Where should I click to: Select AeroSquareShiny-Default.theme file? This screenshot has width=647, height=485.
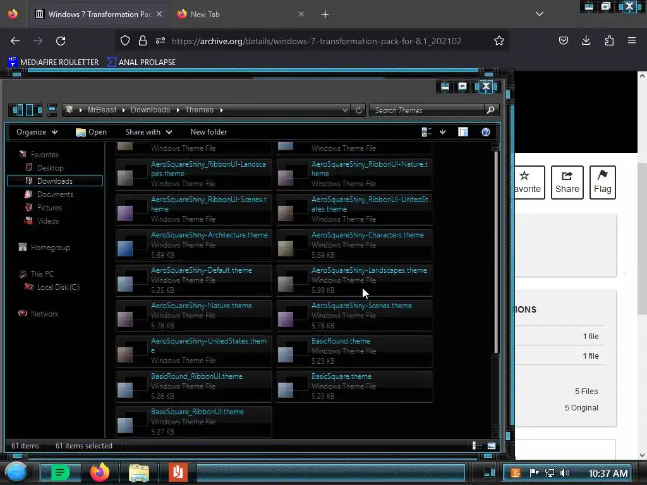(x=193, y=280)
